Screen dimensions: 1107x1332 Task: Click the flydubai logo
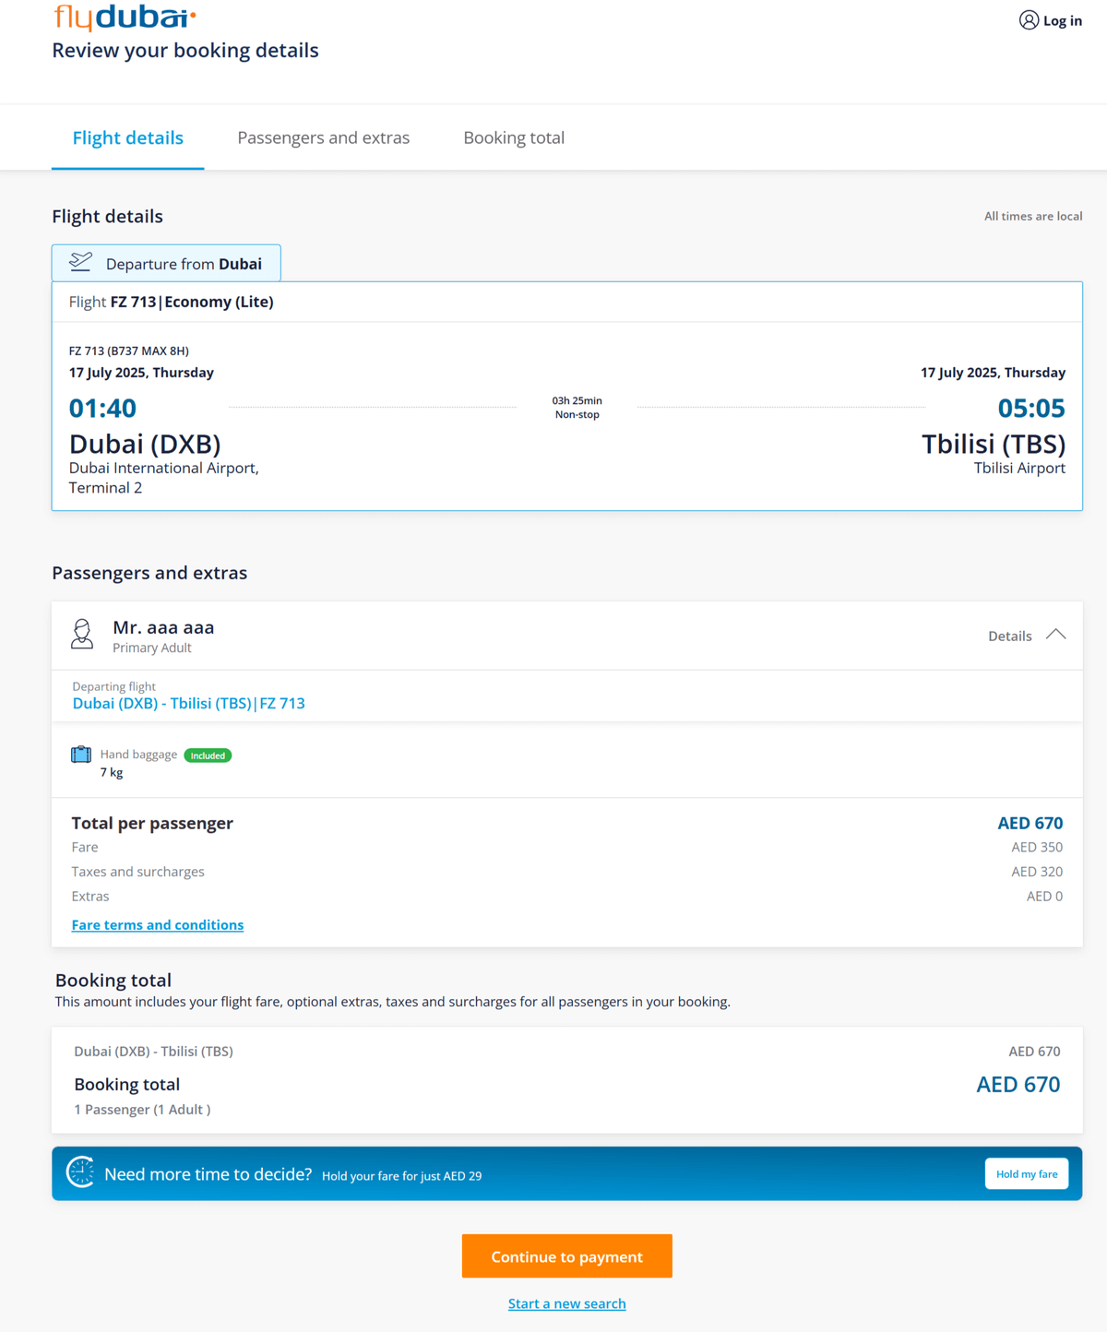point(125,17)
